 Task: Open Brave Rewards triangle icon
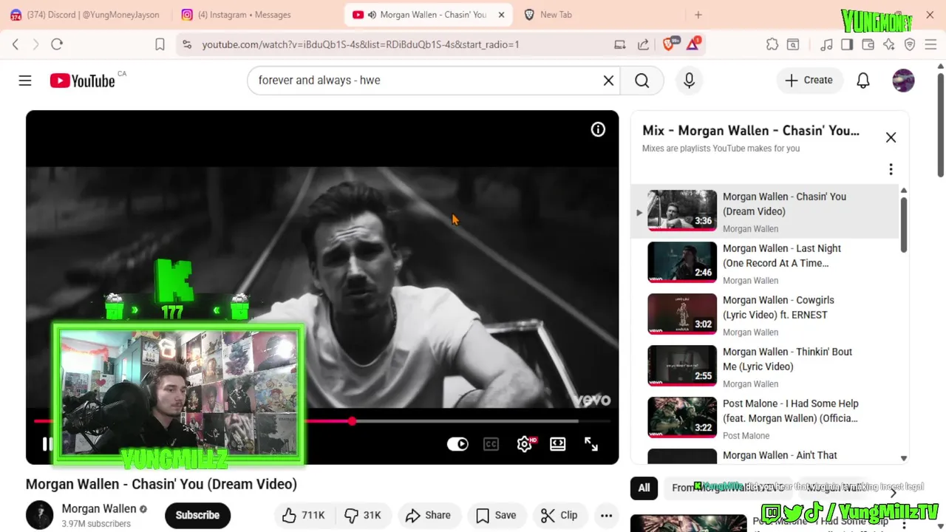coord(693,44)
